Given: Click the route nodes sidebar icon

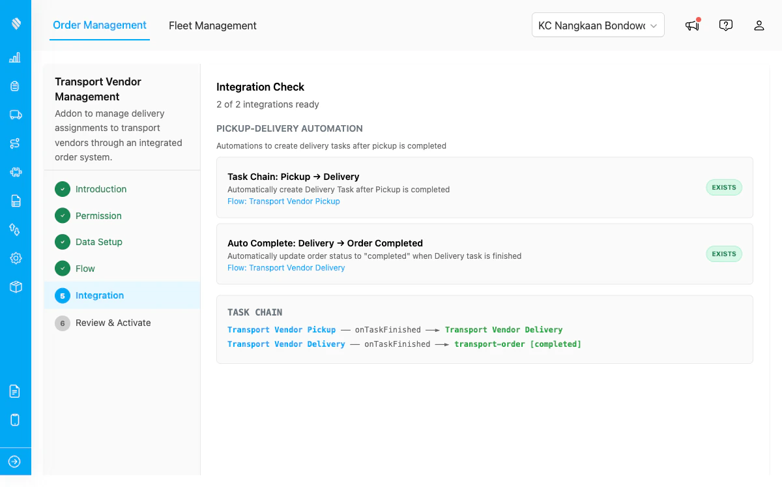Looking at the screenshot, I should [16, 143].
